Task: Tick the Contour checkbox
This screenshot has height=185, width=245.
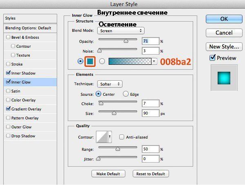Action: (13, 46)
